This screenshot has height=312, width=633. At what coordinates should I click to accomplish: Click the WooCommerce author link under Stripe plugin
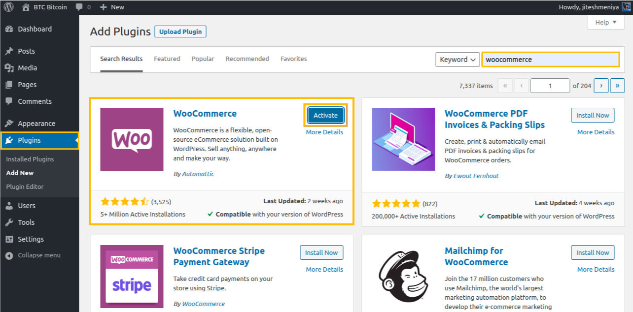(x=204, y=304)
